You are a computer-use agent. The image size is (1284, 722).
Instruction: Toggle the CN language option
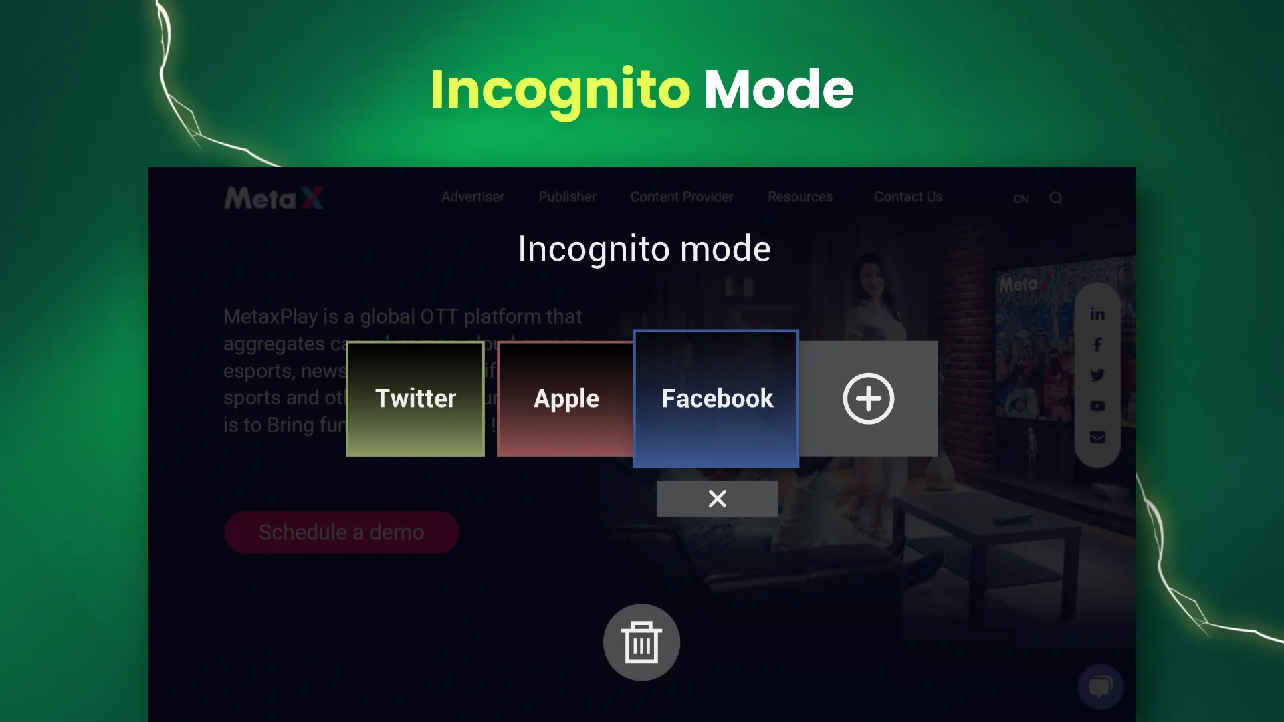pos(1021,197)
